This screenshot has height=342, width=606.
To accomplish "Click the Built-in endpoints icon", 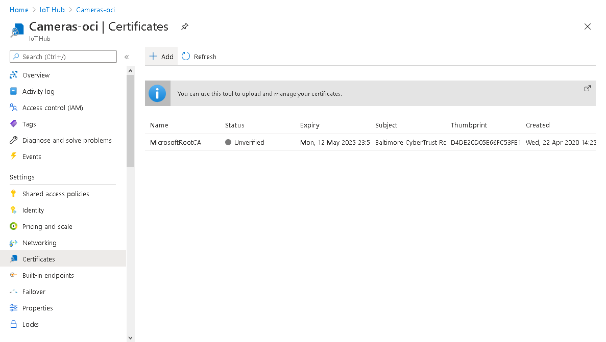I will tap(13, 275).
